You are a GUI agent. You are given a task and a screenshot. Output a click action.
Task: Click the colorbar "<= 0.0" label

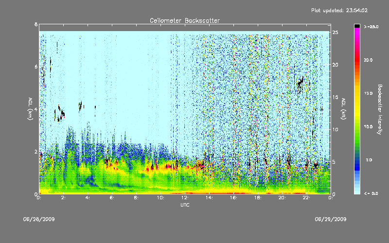[x=371, y=193]
